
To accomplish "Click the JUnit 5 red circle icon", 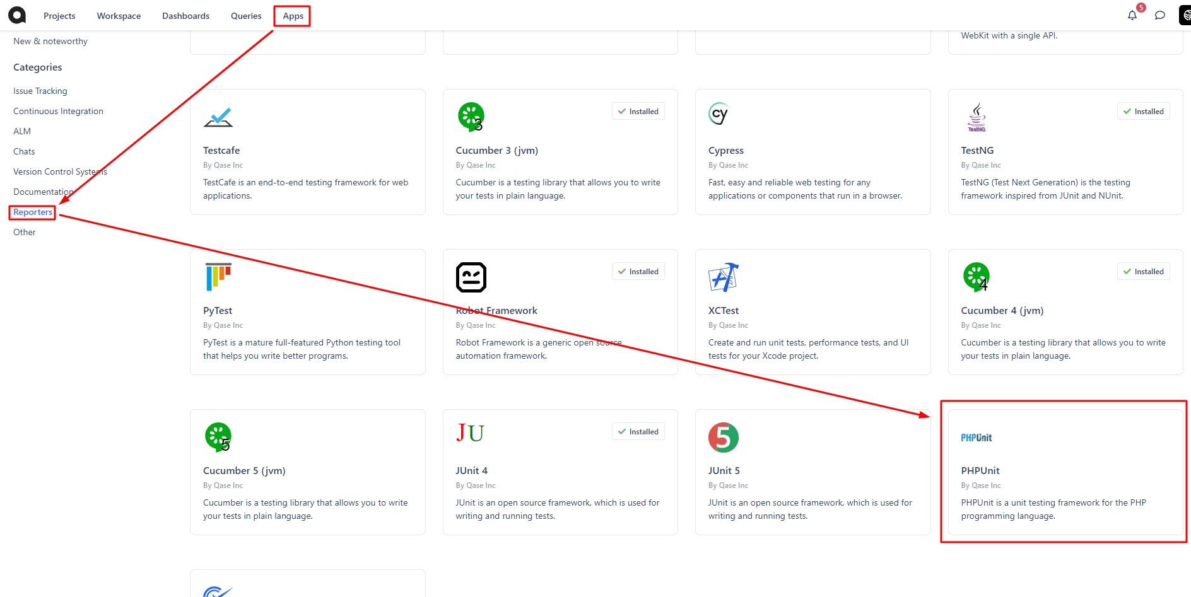I will pos(723,438).
